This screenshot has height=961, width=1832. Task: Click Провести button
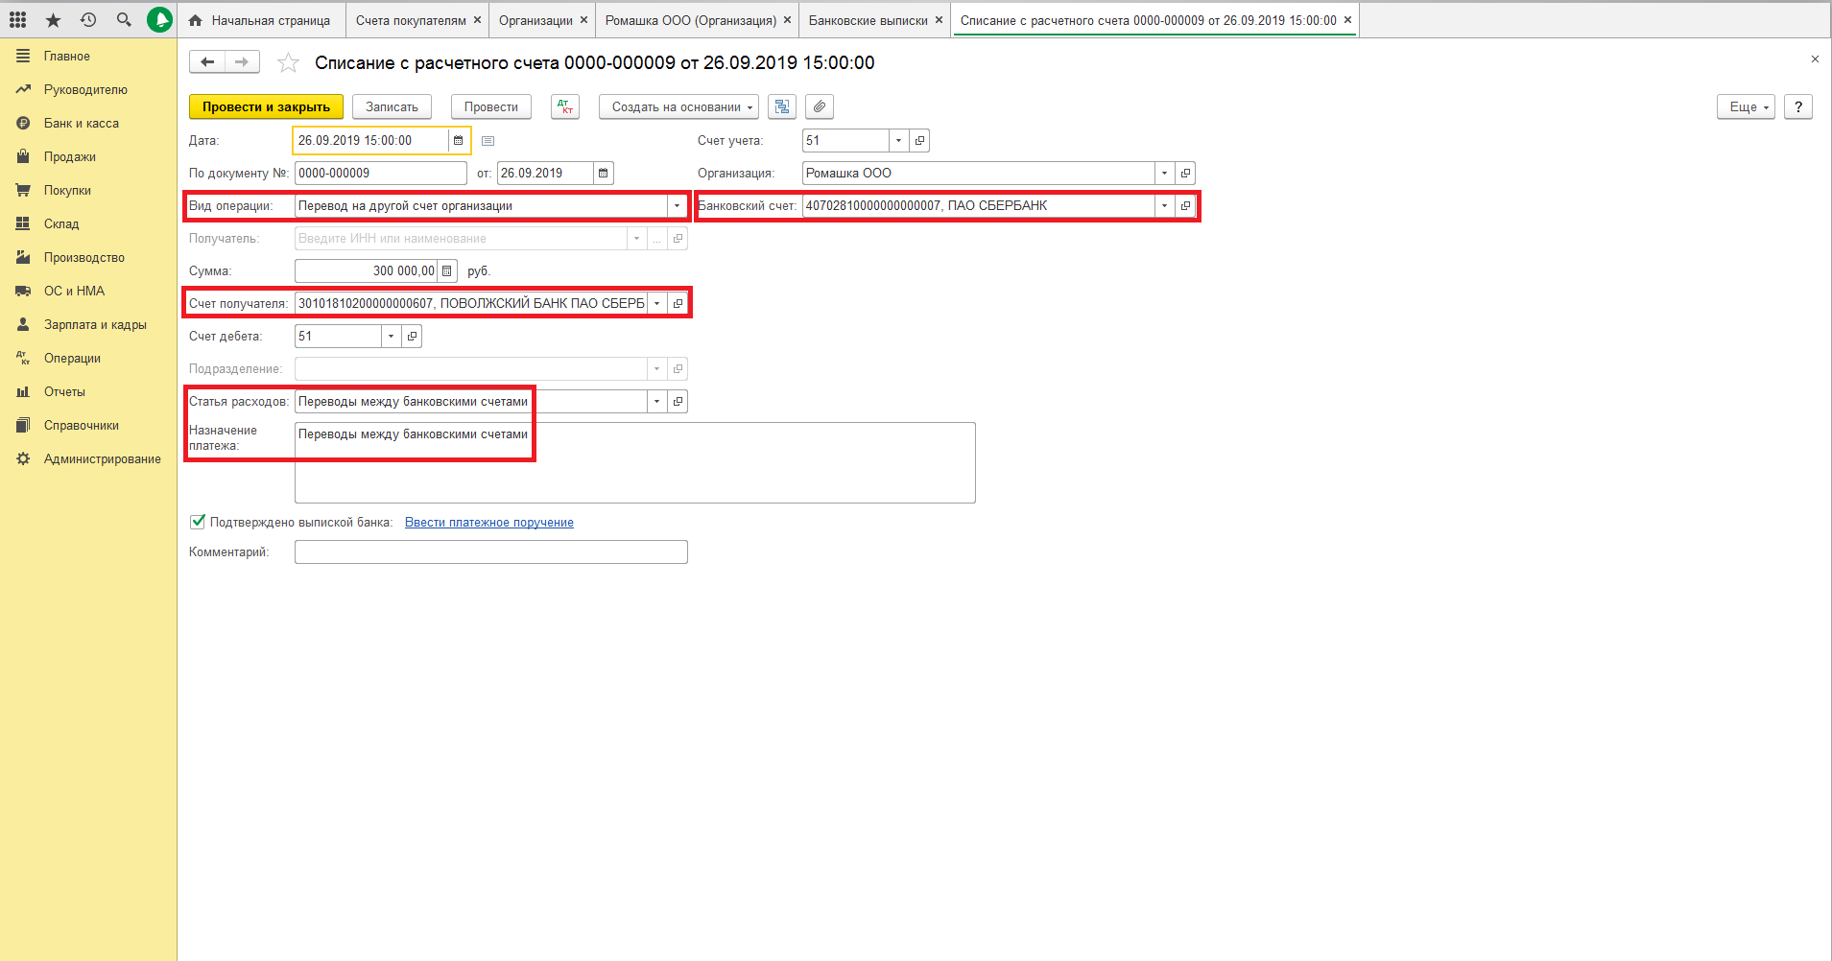coord(491,106)
